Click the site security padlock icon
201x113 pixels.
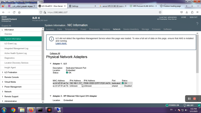[x=45, y=12]
